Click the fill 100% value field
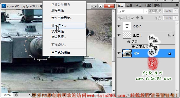This screenshot has width=180, height=98. [168, 18]
